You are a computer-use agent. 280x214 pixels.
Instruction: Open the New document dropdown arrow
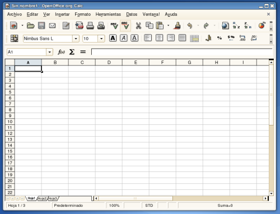coord(22,25)
